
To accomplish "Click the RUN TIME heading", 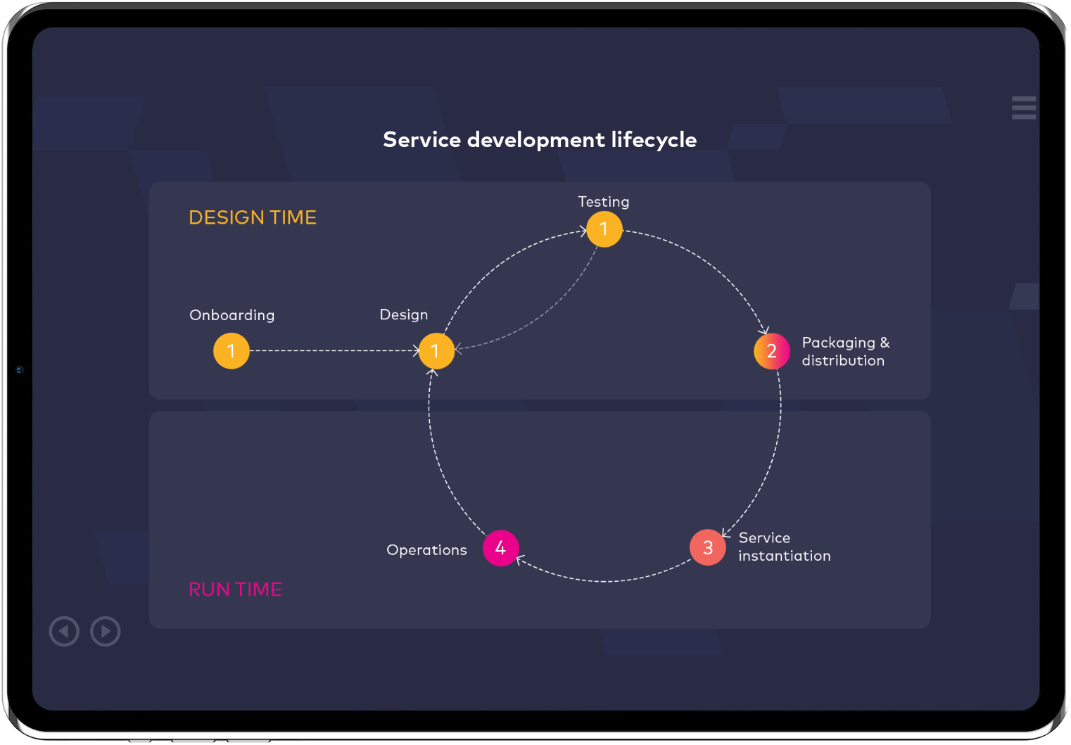I will coord(235,590).
